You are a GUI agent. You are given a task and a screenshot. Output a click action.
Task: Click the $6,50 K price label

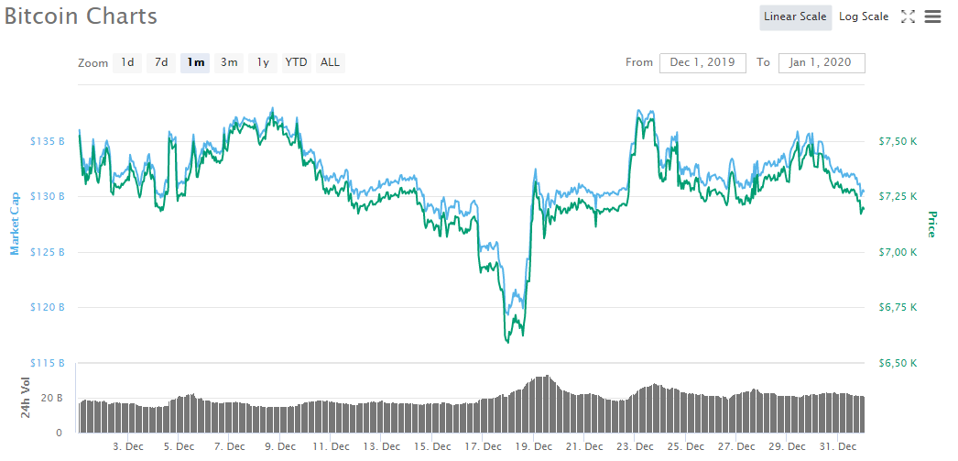(898, 363)
